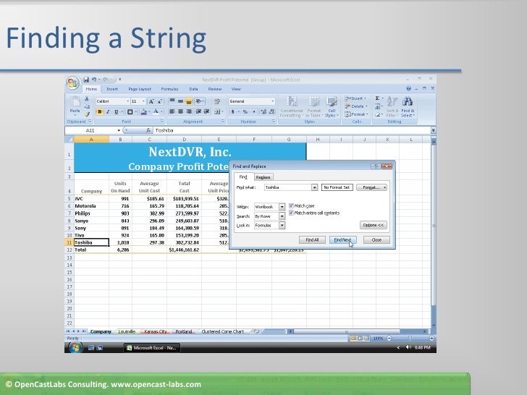Click the Find All button
The image size is (527, 395).
coord(312,240)
